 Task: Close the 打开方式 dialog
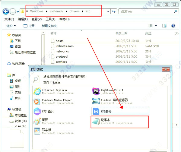coord(166,69)
